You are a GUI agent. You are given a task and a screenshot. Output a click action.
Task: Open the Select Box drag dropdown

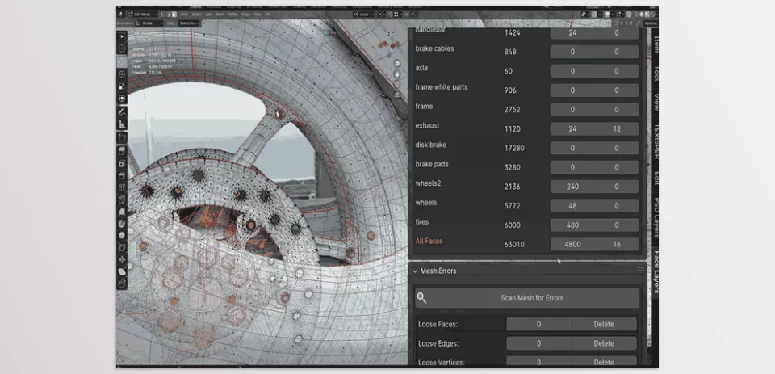(189, 23)
